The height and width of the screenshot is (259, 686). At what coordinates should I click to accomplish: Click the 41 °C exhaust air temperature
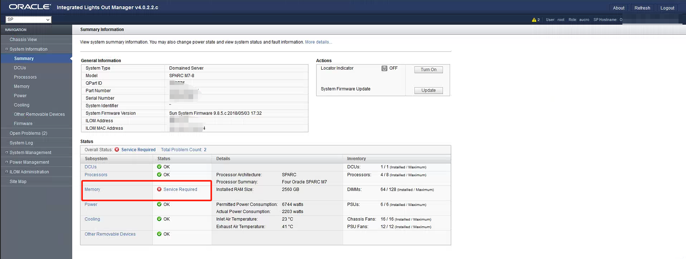point(287,226)
